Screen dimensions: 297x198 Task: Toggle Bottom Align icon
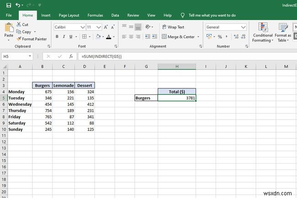click(138, 27)
